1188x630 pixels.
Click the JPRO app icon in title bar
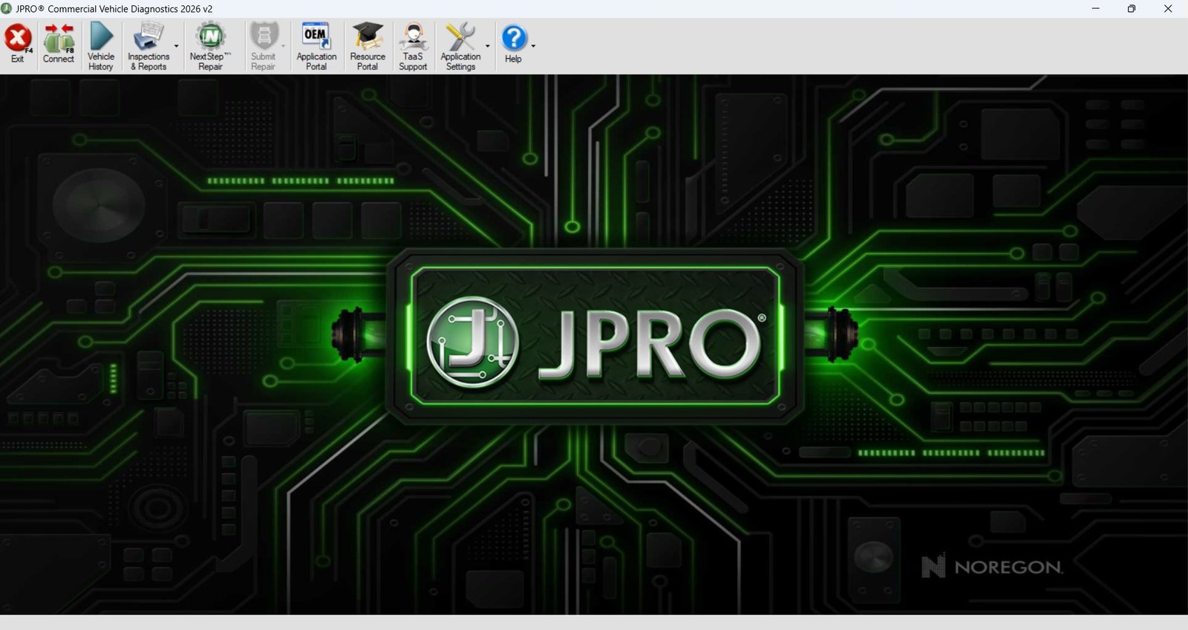pyautogui.click(x=7, y=9)
